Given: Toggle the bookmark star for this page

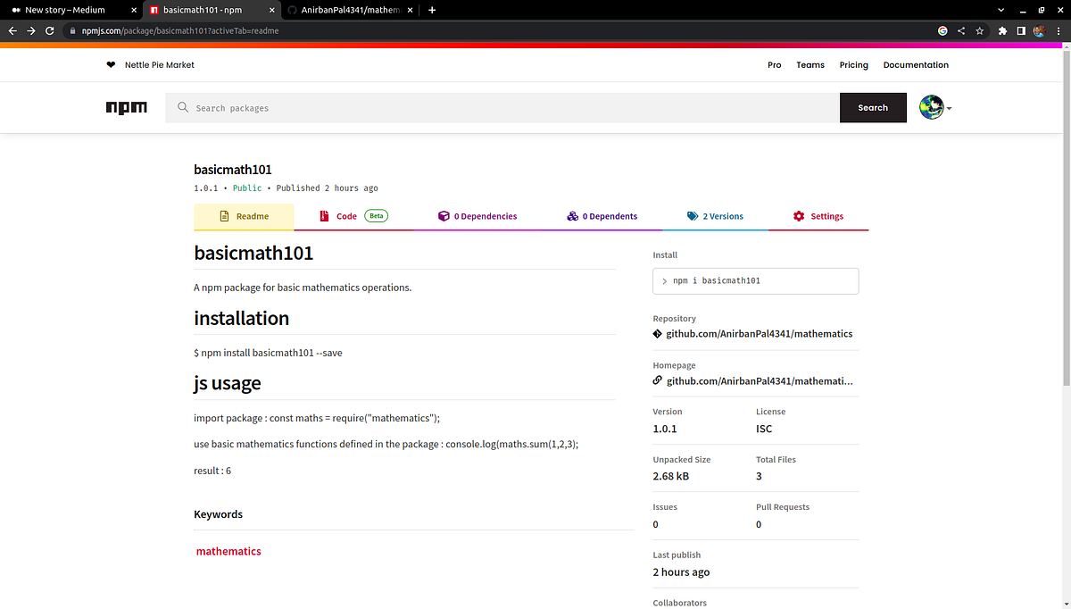Looking at the screenshot, I should 980,29.
